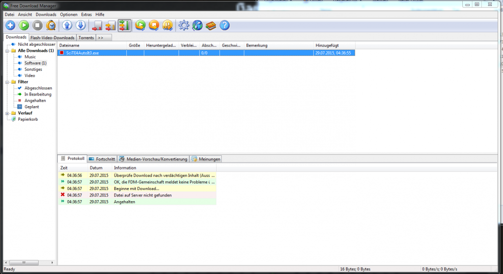This screenshot has width=503, height=274.
Task: Click the log entry 'Beginne mit Download...'
Action: click(137, 189)
